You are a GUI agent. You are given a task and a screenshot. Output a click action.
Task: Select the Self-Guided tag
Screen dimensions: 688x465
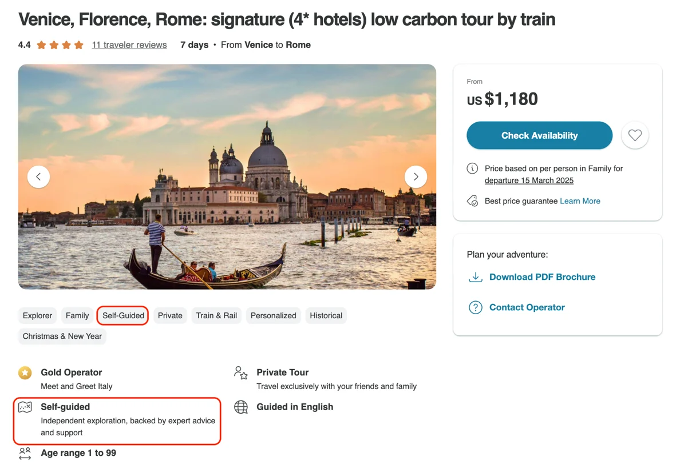pyautogui.click(x=123, y=315)
